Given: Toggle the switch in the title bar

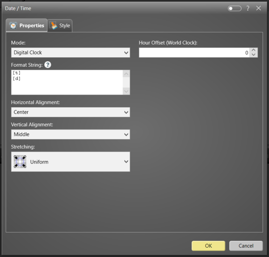Looking at the screenshot, I should click(x=234, y=8).
